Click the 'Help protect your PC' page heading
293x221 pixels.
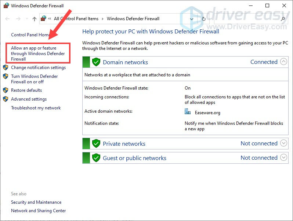pyautogui.click(x=151, y=31)
